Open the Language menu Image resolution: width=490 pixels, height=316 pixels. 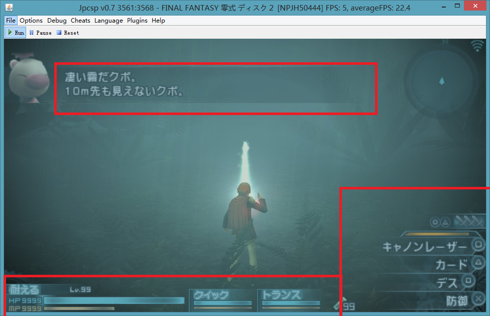(108, 21)
